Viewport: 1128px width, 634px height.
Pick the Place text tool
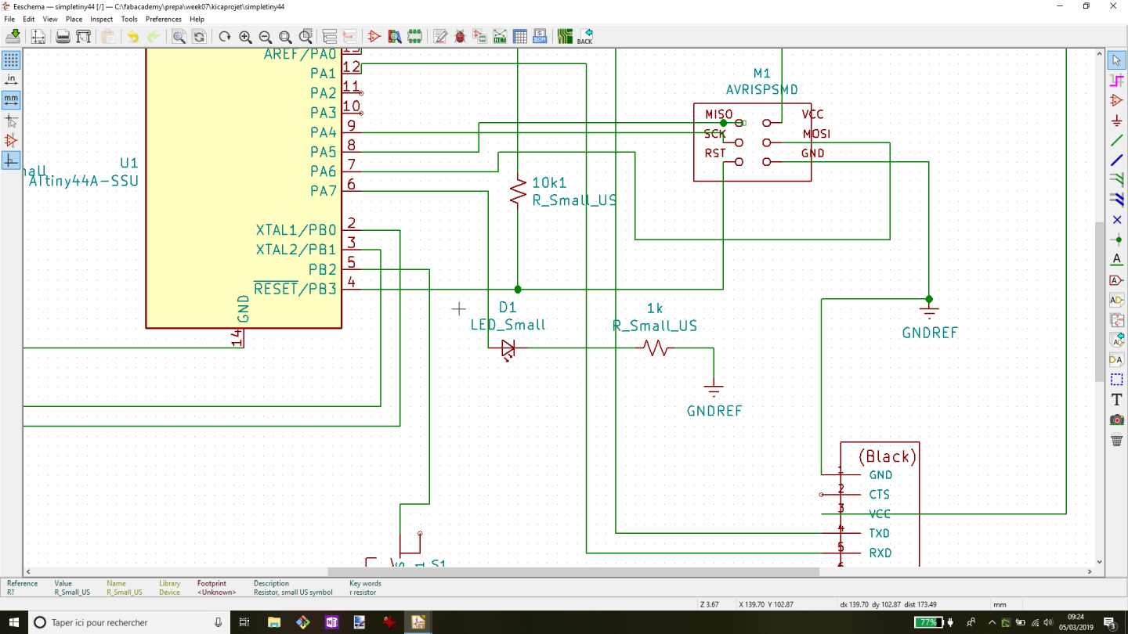1117,399
